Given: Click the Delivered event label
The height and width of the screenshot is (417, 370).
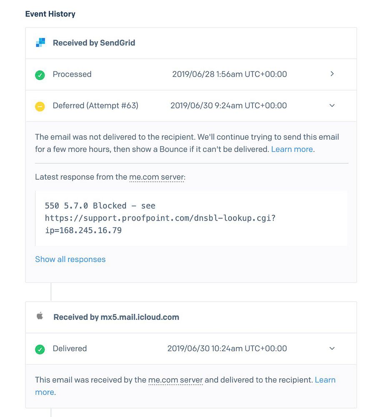Looking at the screenshot, I should (70, 348).
